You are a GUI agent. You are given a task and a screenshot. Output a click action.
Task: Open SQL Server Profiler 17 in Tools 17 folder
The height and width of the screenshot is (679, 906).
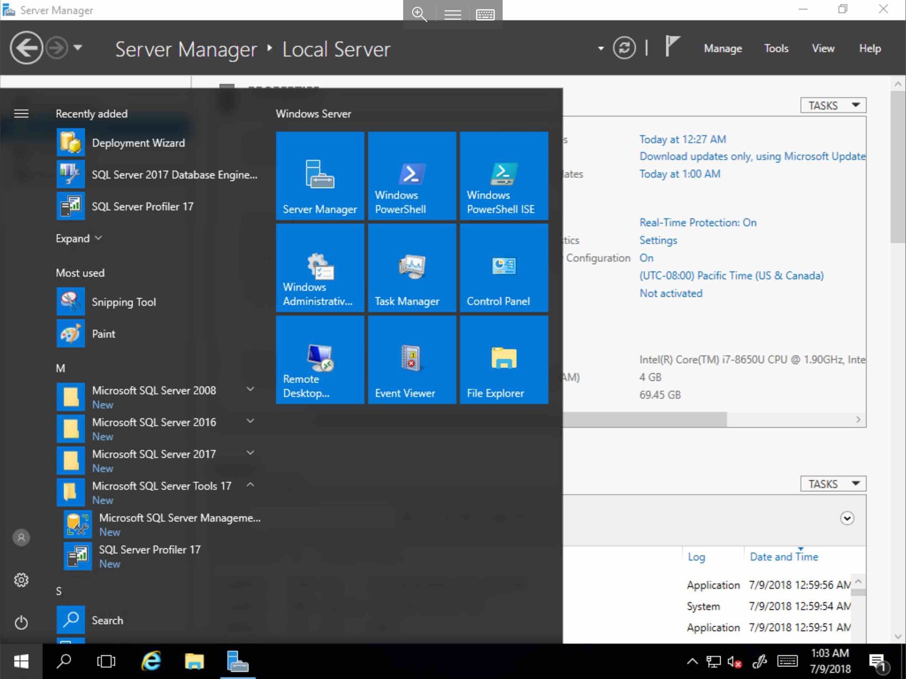click(162, 556)
